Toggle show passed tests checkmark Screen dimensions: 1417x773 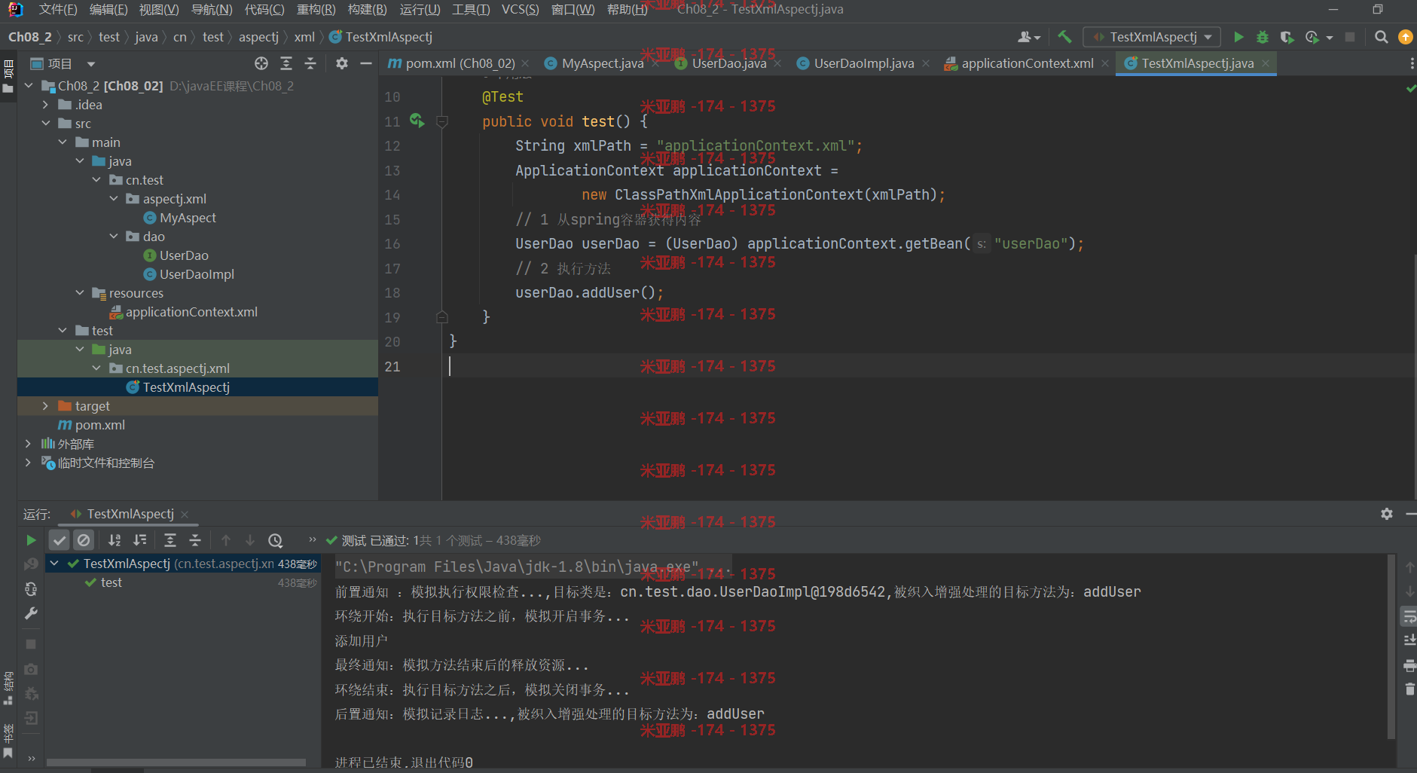(x=60, y=540)
